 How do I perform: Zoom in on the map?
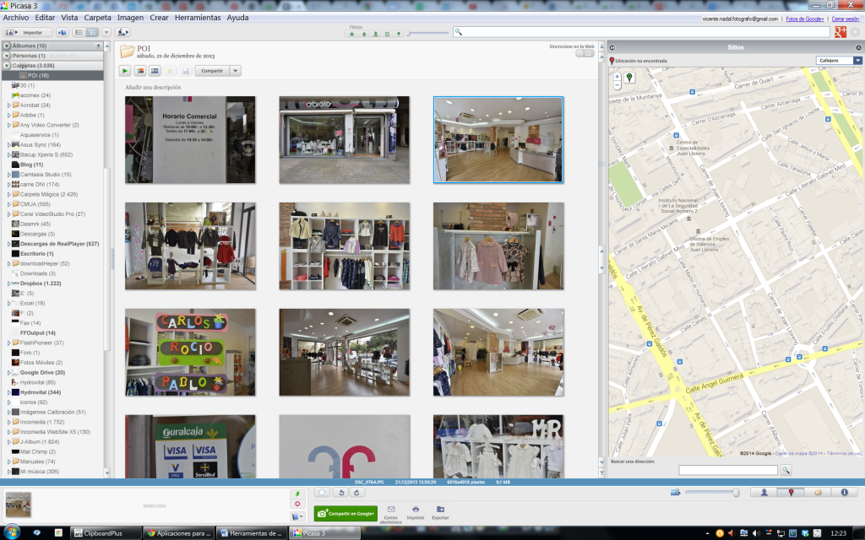pyautogui.click(x=617, y=77)
